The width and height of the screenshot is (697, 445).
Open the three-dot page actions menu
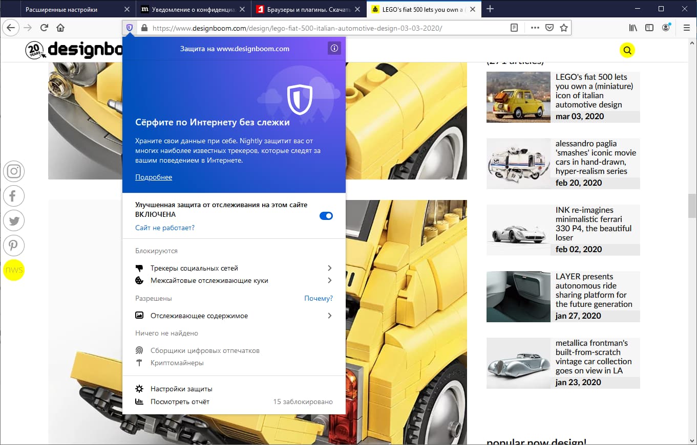pos(535,28)
